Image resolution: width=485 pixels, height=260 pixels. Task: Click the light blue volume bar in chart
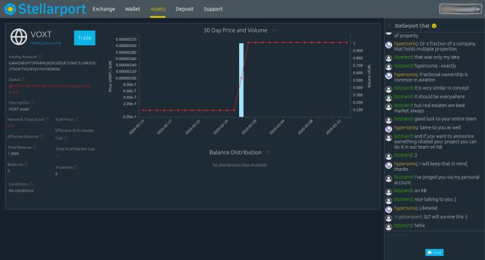coord(241,80)
